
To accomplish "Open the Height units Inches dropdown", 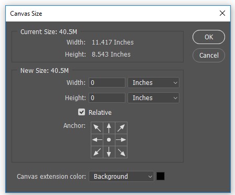I will coord(153,98).
